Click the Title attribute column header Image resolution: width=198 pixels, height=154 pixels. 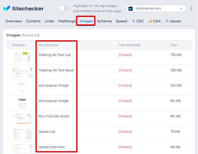point(129,45)
